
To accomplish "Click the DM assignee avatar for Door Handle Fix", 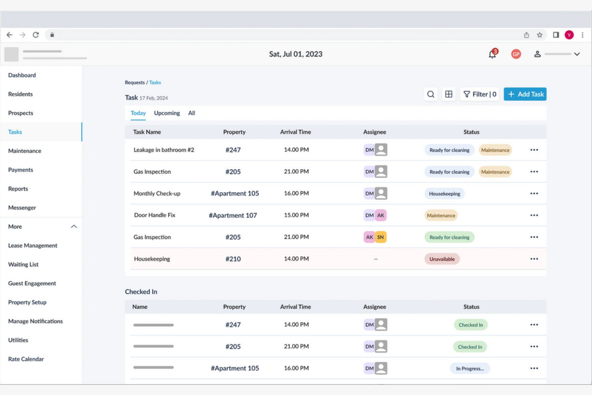I will pyautogui.click(x=369, y=215).
